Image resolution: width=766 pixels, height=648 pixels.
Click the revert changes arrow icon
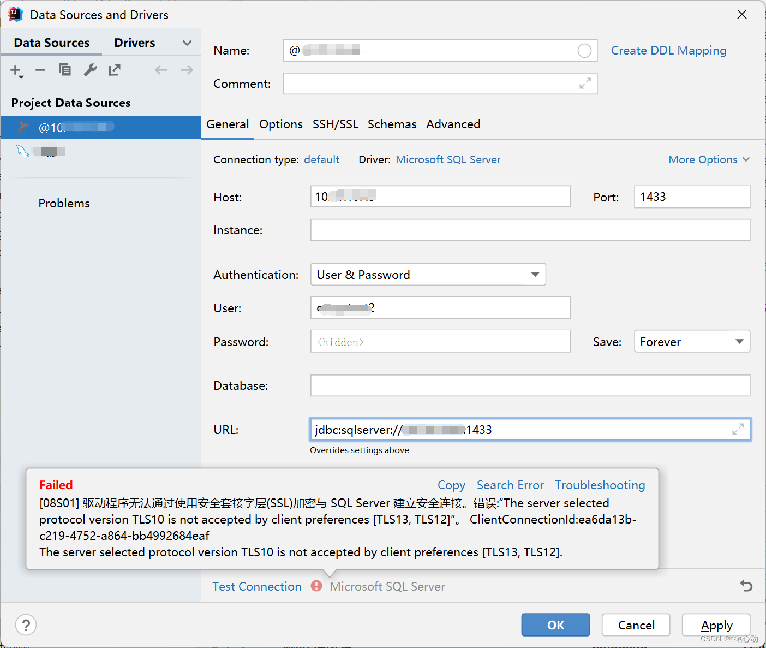click(746, 586)
